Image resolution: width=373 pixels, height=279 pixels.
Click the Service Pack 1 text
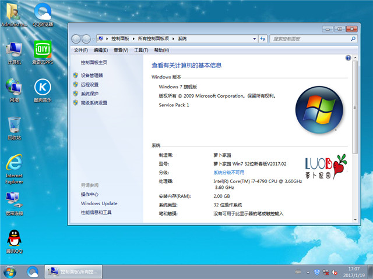pos(174,105)
